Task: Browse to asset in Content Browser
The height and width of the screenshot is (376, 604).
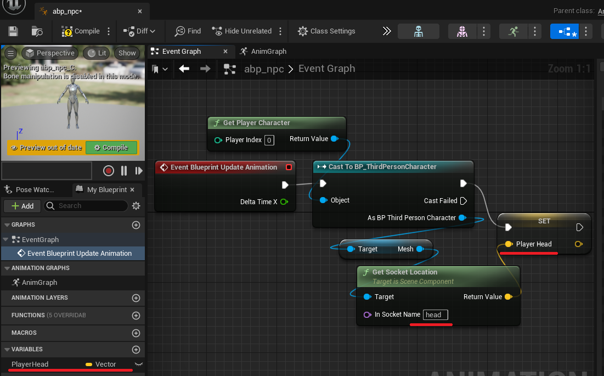Action: point(37,31)
